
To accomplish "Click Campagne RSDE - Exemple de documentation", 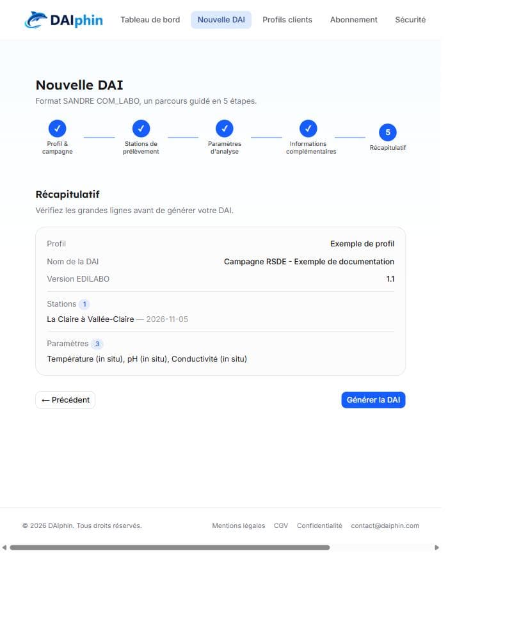I will tap(309, 262).
